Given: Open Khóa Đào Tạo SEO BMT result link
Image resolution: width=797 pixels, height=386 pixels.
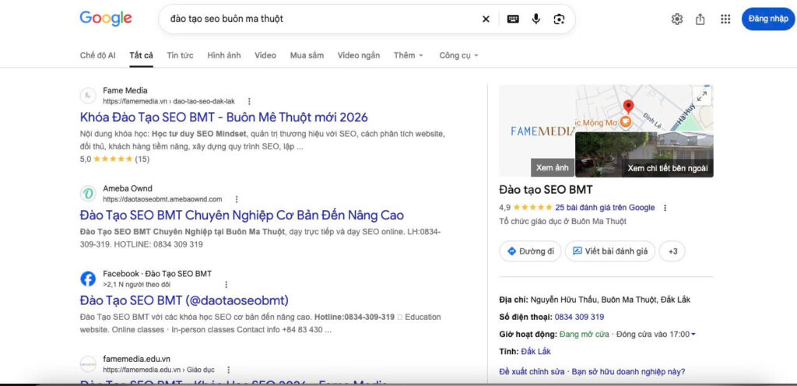Looking at the screenshot, I should click(224, 118).
